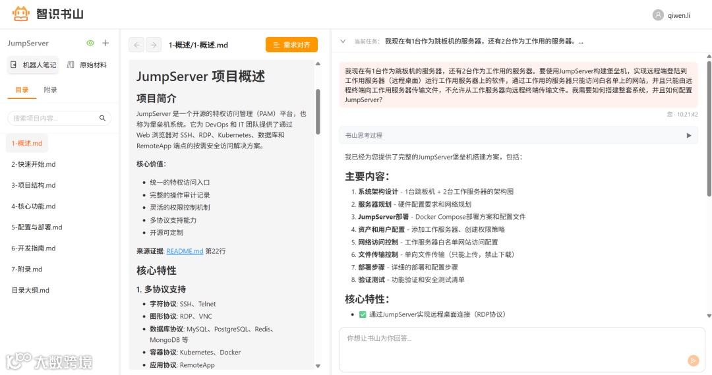The image size is (712, 375).
Task: Click the pink user question message
Action: click(518, 86)
